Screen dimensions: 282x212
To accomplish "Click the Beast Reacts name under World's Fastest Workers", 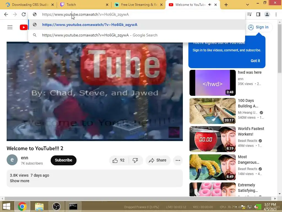I will (x=248, y=141).
